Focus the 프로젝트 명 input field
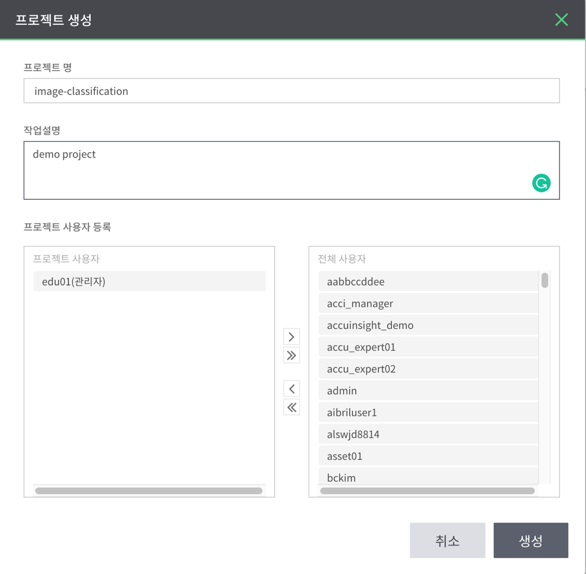The image size is (586, 574). [292, 91]
